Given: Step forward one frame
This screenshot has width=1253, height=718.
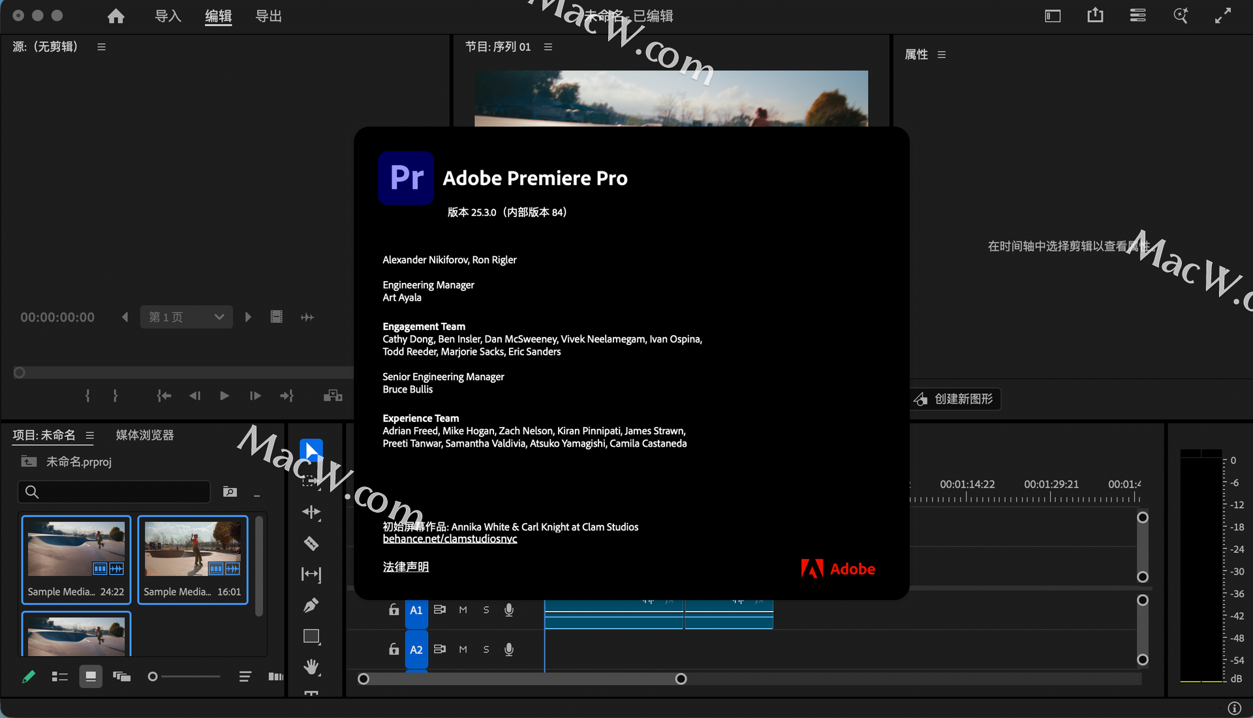Looking at the screenshot, I should point(255,396).
